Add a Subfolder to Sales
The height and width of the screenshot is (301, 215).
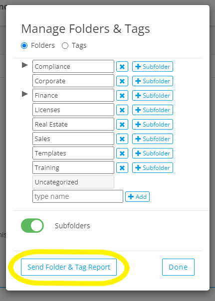pyautogui.click(x=153, y=139)
